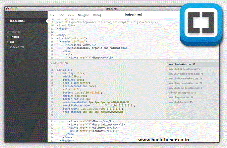Image resolution: width=227 pixels, height=148 pixels.
Task: Click the Brackets logo icon
Action: [x=201, y=24]
